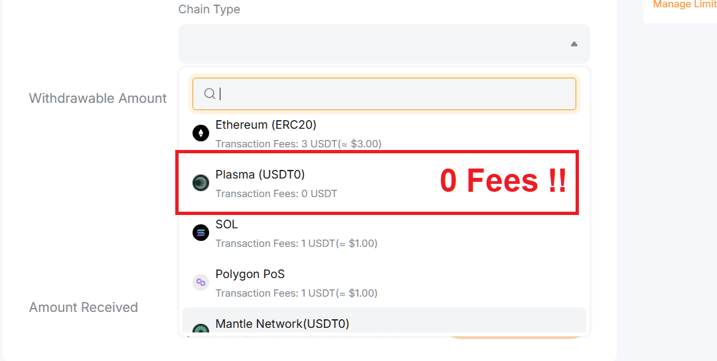Click the Polygon PoS purple logo icon

pyautogui.click(x=200, y=283)
